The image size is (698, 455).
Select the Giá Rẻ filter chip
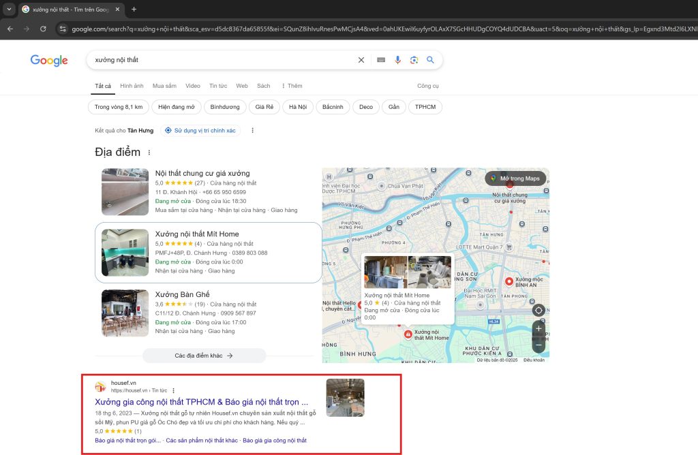pyautogui.click(x=264, y=107)
